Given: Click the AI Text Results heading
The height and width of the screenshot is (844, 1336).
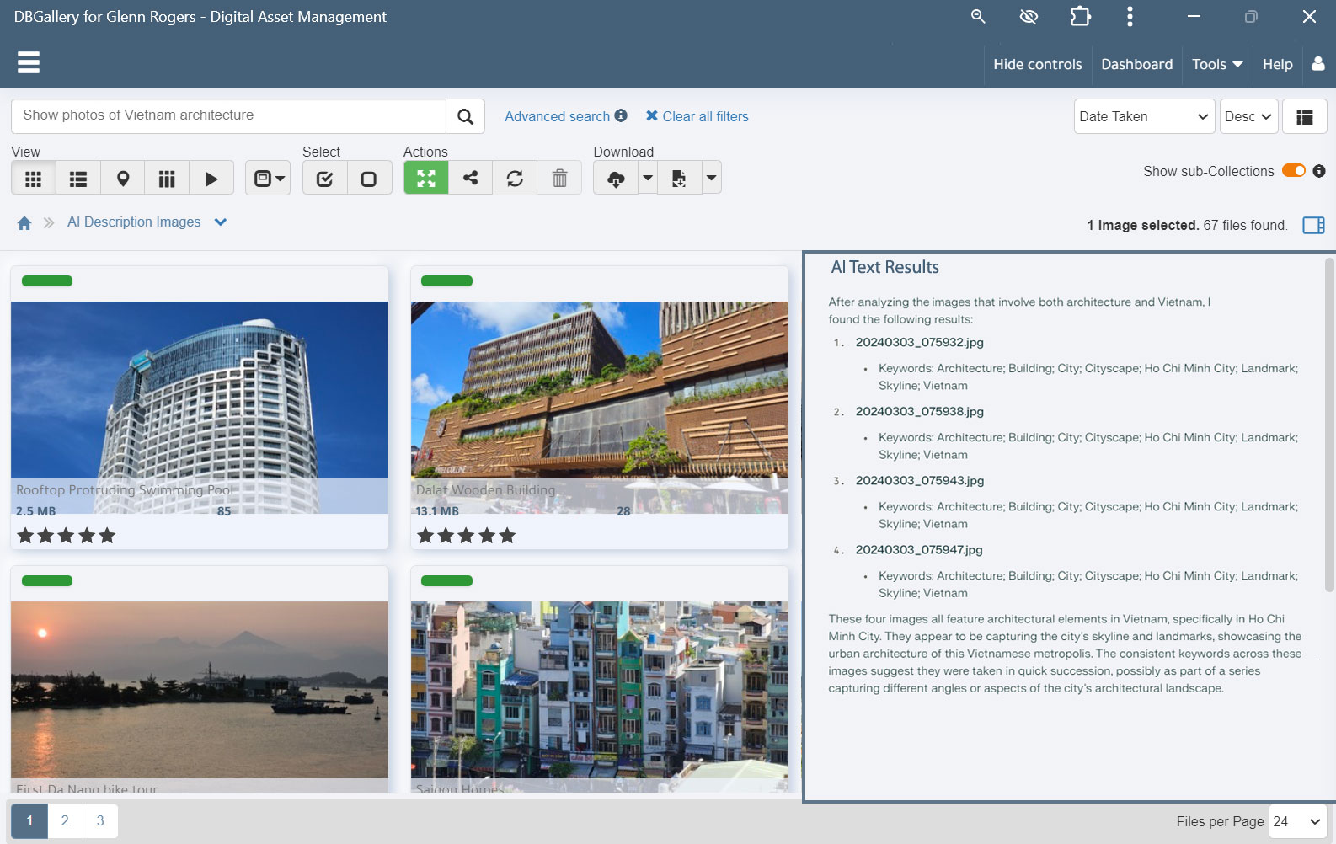Looking at the screenshot, I should 884,267.
